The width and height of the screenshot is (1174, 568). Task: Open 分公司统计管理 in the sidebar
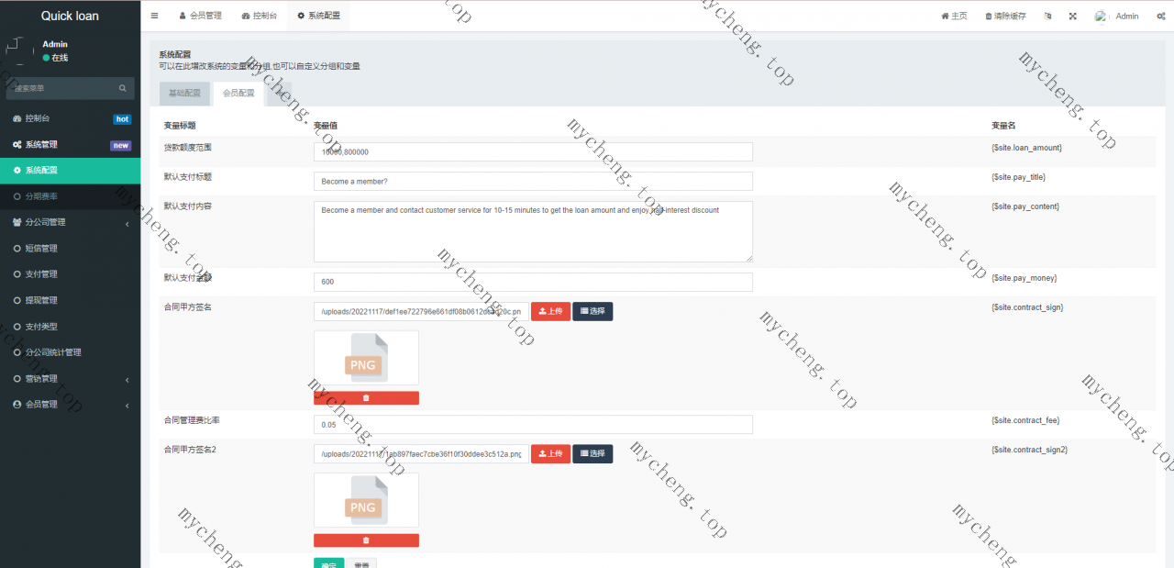pos(70,351)
